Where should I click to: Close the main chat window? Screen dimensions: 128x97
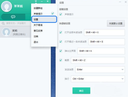tap(48, 1)
